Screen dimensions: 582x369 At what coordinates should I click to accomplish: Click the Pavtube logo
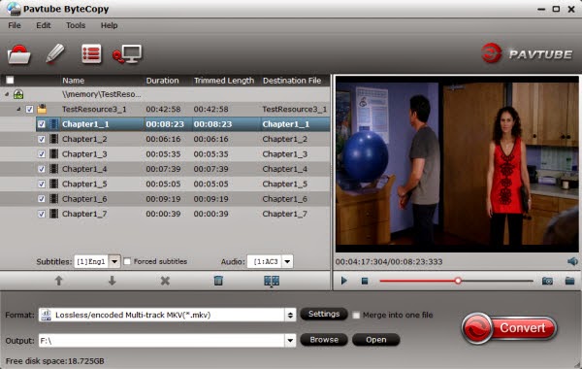tap(527, 53)
